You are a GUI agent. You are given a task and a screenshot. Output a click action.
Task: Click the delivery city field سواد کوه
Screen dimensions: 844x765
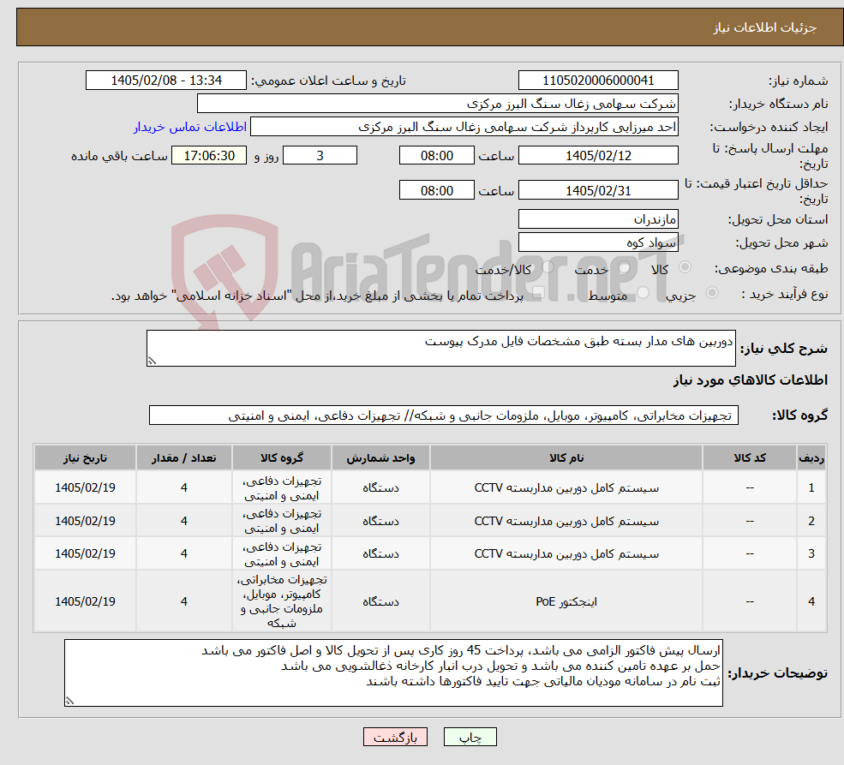pyautogui.click(x=598, y=242)
